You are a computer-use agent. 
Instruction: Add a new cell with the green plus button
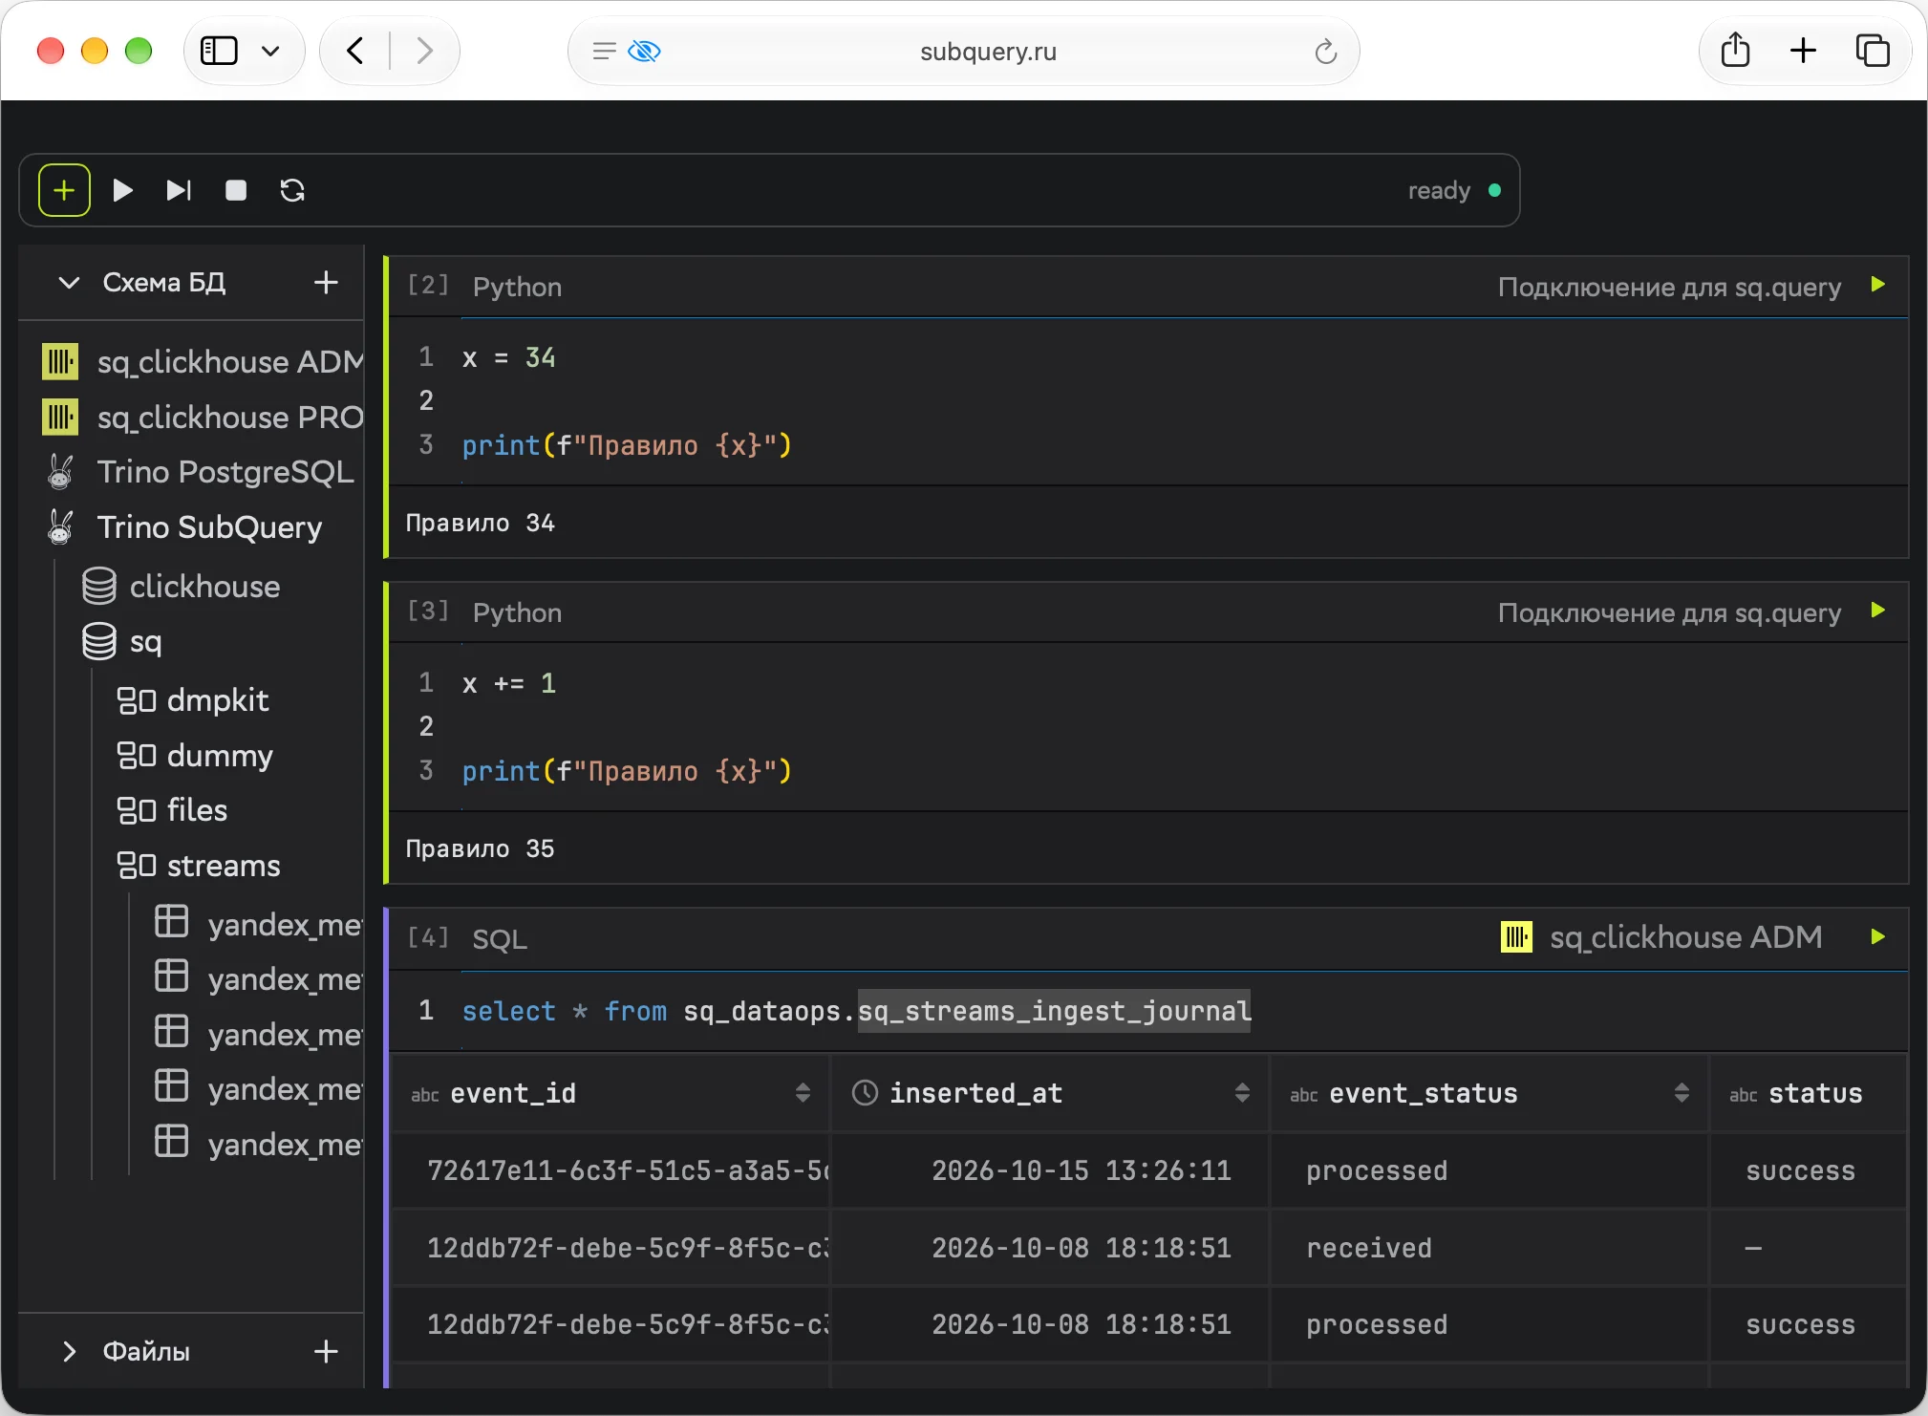click(64, 190)
